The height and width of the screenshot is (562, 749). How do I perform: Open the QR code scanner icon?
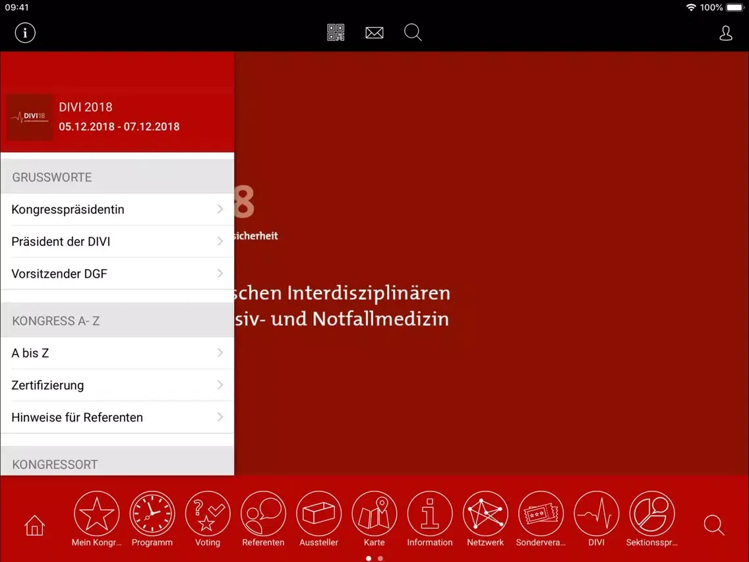(336, 32)
